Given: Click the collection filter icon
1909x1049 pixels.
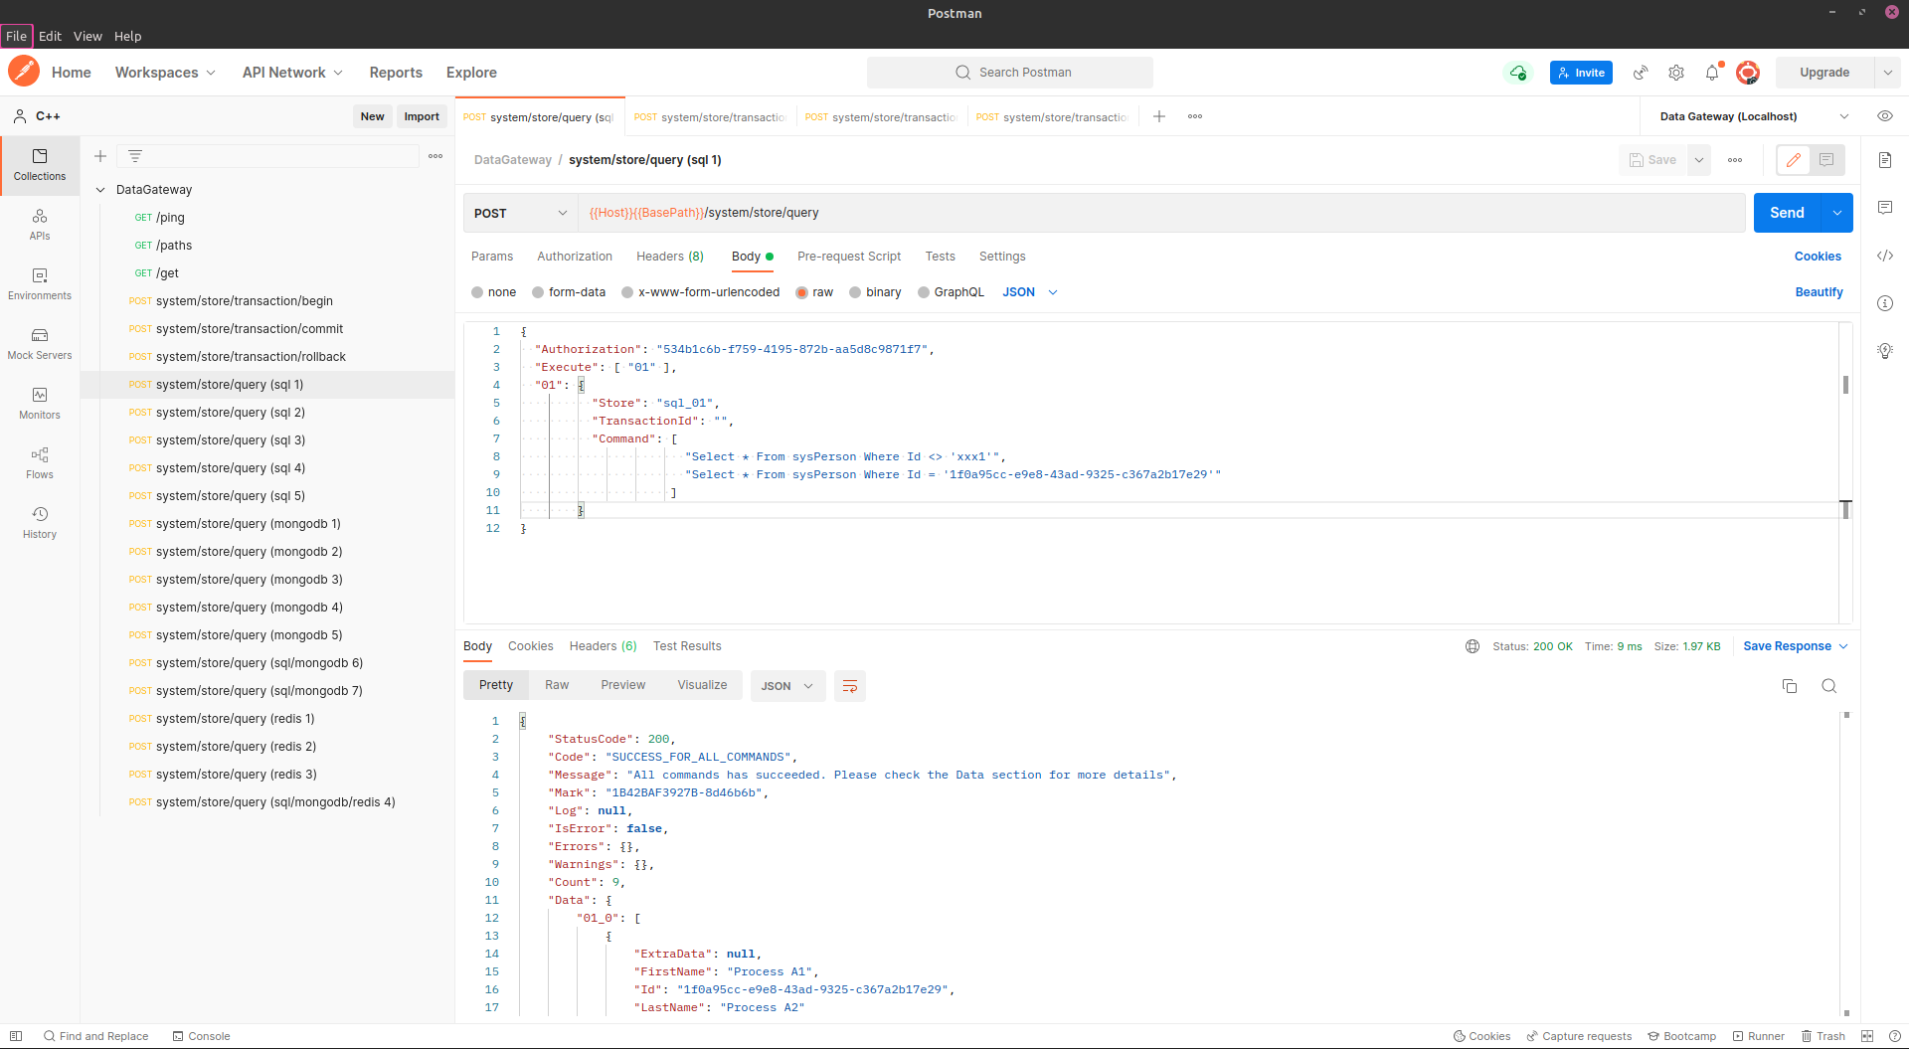Looking at the screenshot, I should click(x=135, y=156).
